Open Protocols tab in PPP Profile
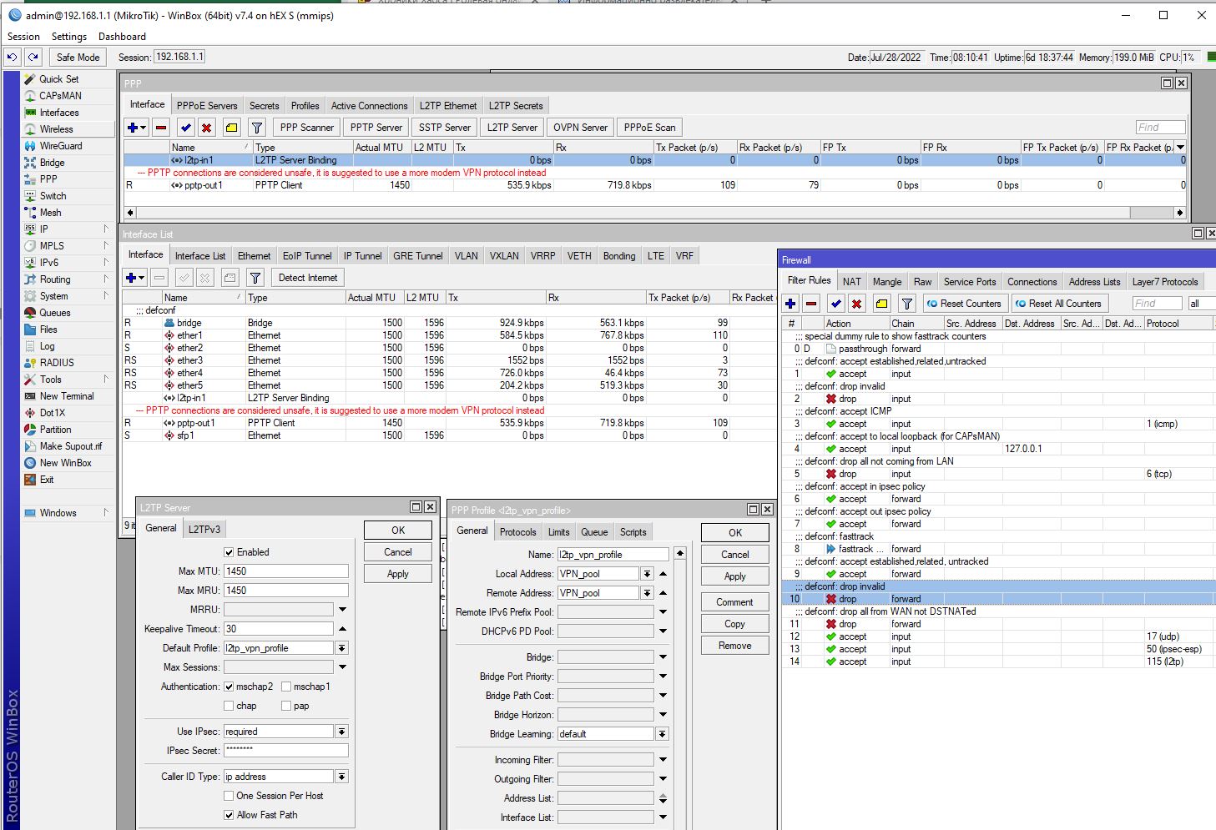Screen dimensions: 1216x830 tap(517, 532)
